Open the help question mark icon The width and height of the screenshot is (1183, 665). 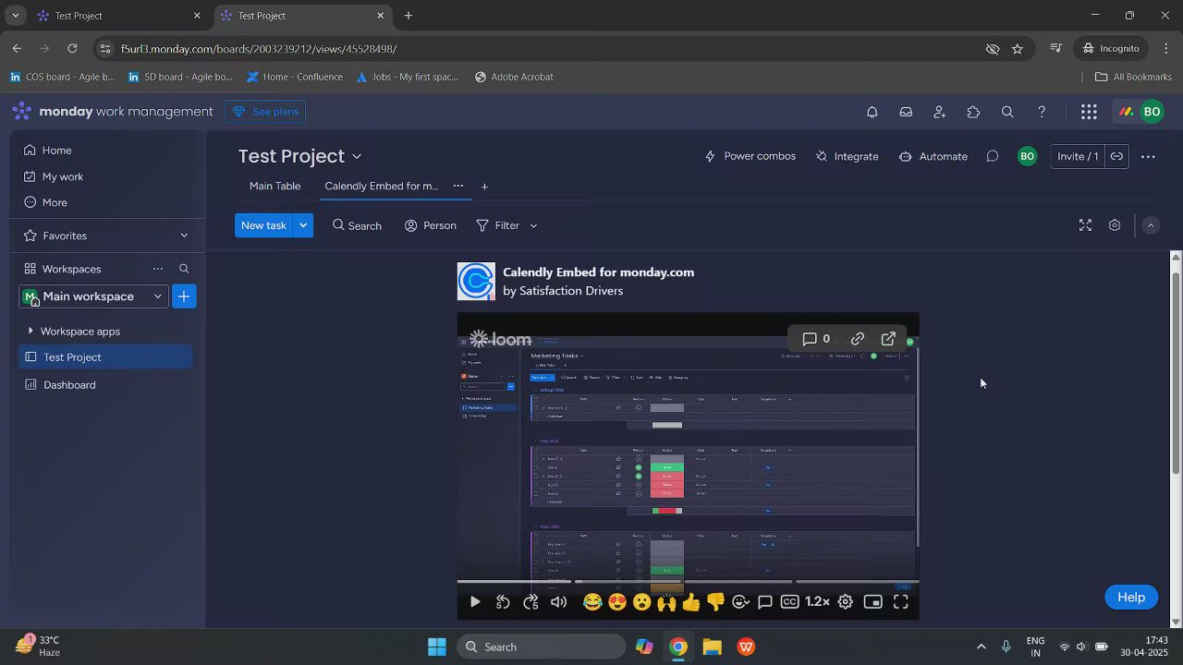point(1042,112)
